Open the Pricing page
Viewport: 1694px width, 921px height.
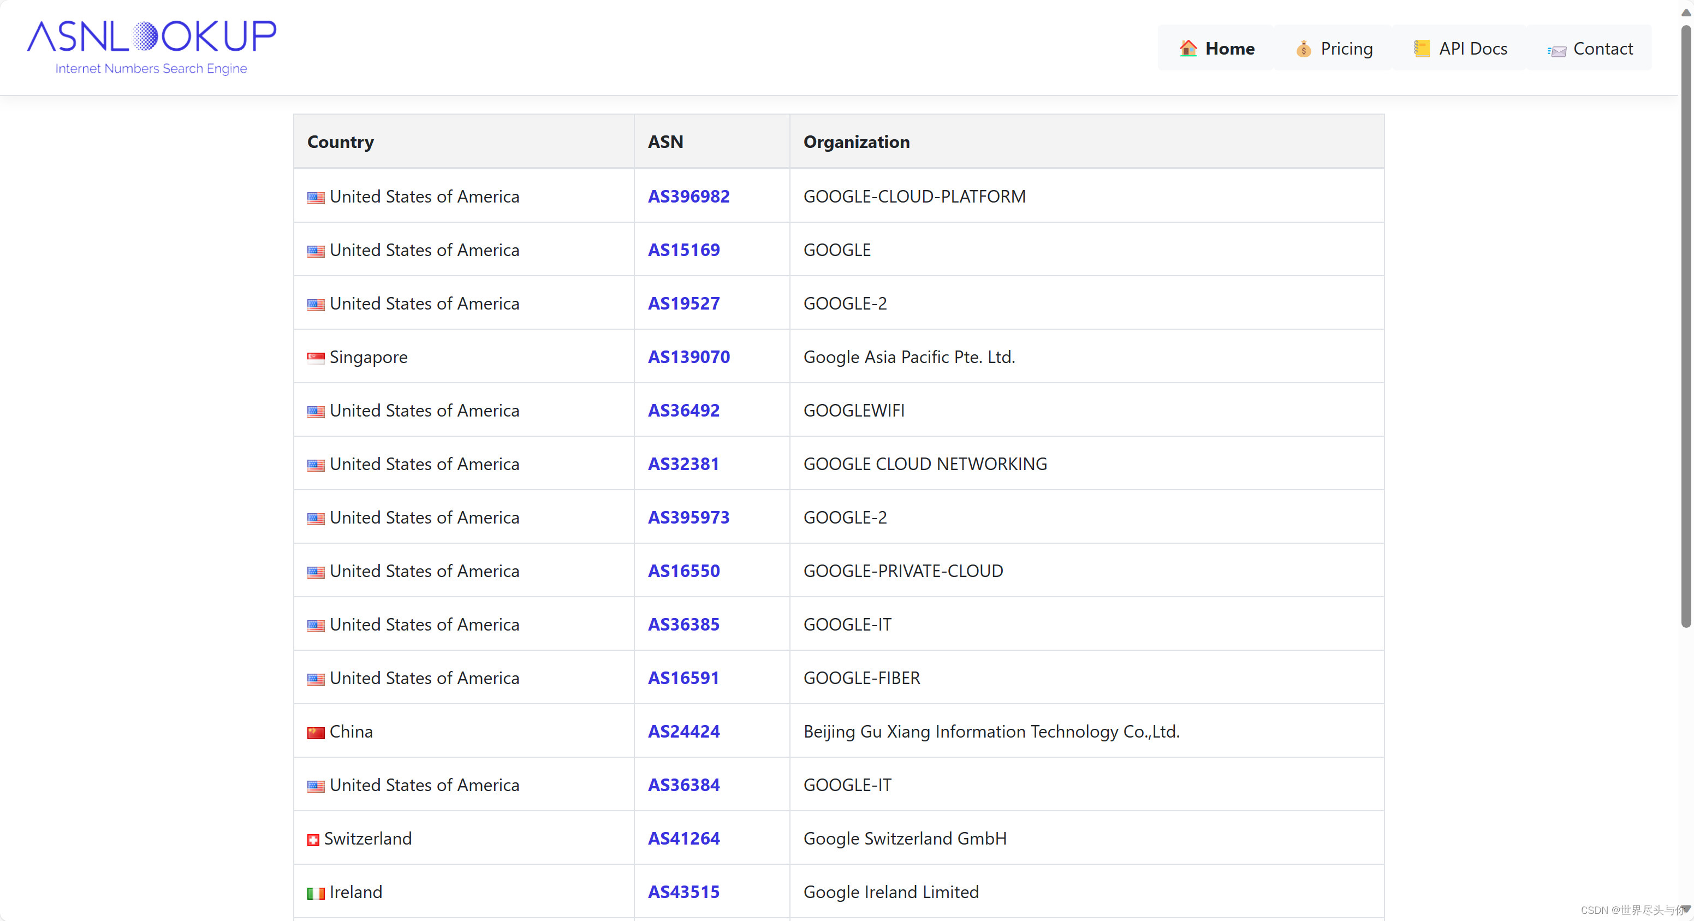point(1334,49)
